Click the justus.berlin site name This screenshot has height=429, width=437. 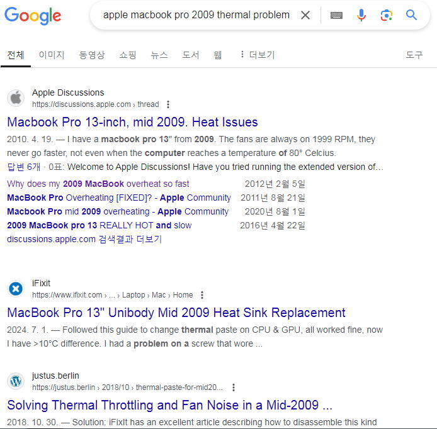pos(55,376)
